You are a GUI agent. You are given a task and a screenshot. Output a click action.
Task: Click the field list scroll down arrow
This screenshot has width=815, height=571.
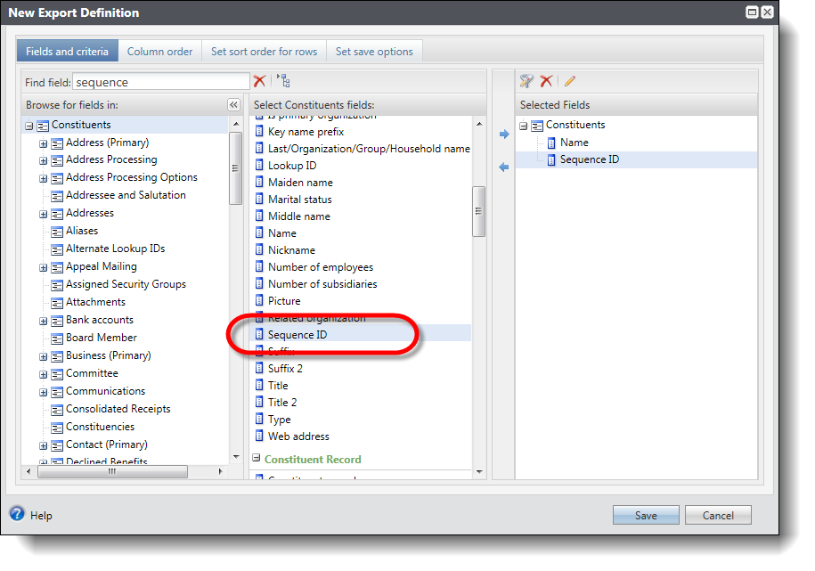coord(479,471)
